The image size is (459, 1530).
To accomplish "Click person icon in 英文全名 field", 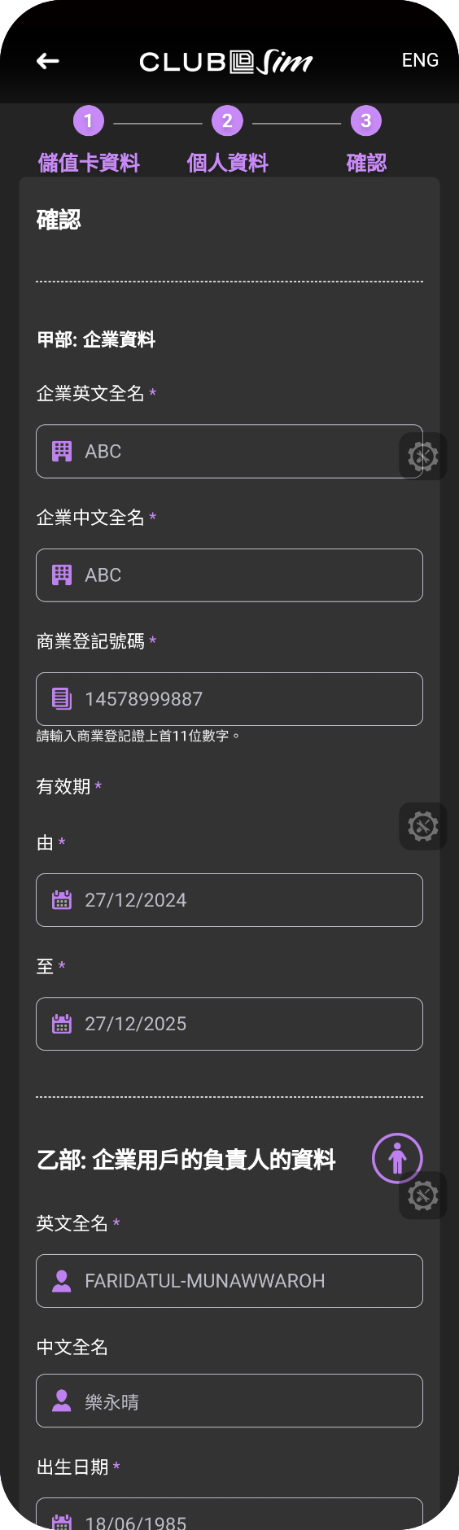I will tap(62, 1280).
